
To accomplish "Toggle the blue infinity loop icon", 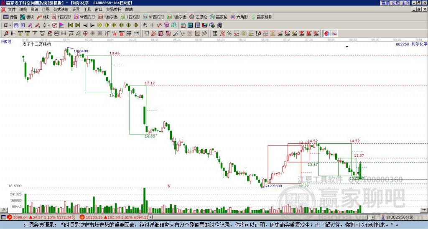I will click(334, 33).
